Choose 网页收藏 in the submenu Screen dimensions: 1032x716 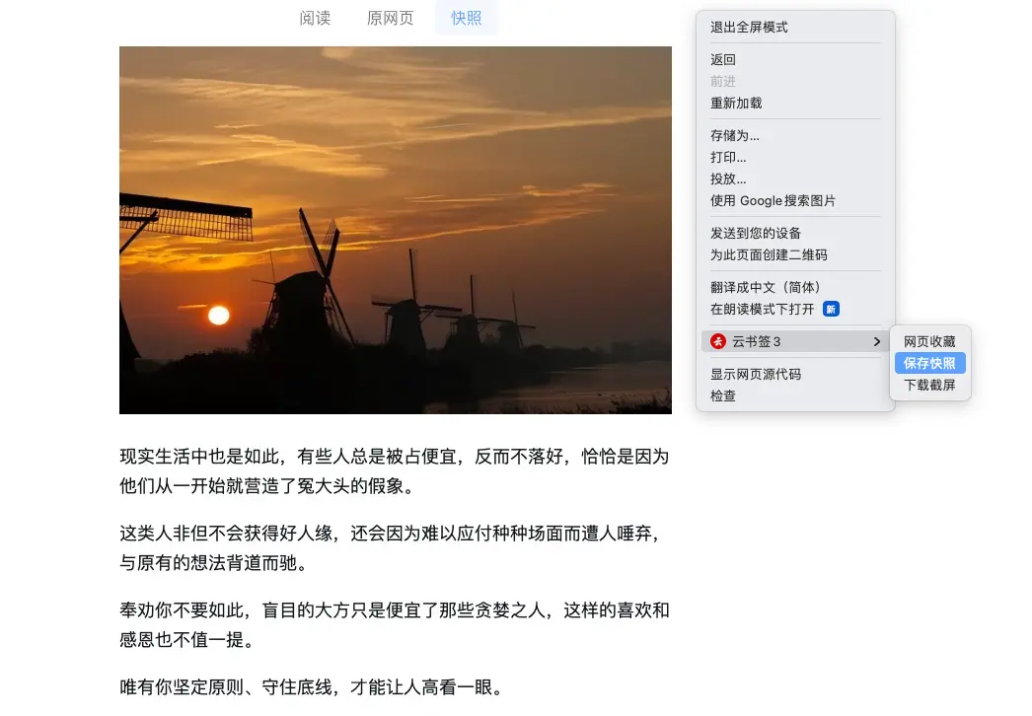click(929, 341)
